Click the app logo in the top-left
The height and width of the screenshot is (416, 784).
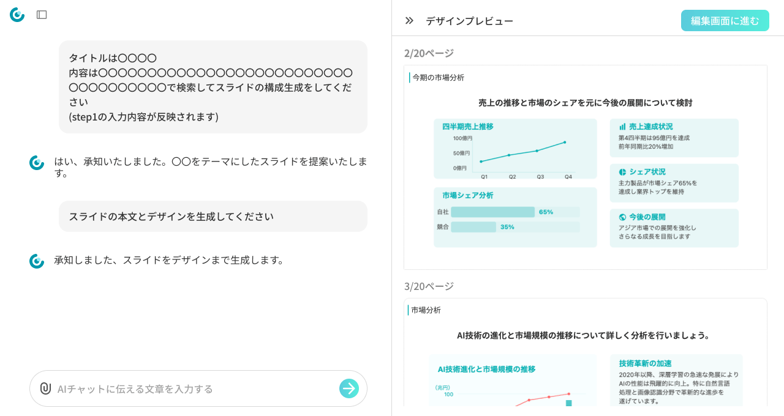click(17, 15)
